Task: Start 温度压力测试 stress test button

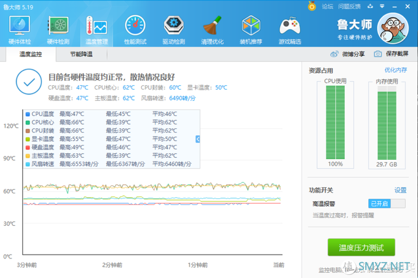Action: 361,247
